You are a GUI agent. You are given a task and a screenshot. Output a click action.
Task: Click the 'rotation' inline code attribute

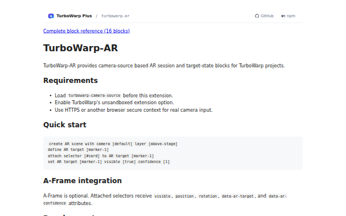tap(208, 196)
